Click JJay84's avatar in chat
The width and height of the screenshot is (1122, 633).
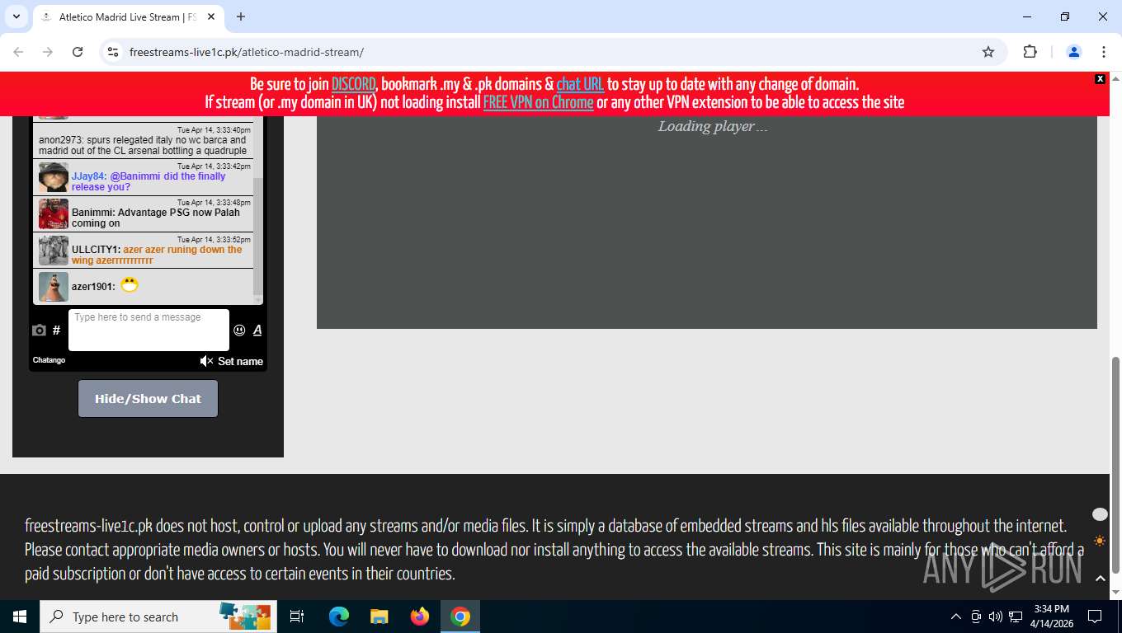point(54,177)
